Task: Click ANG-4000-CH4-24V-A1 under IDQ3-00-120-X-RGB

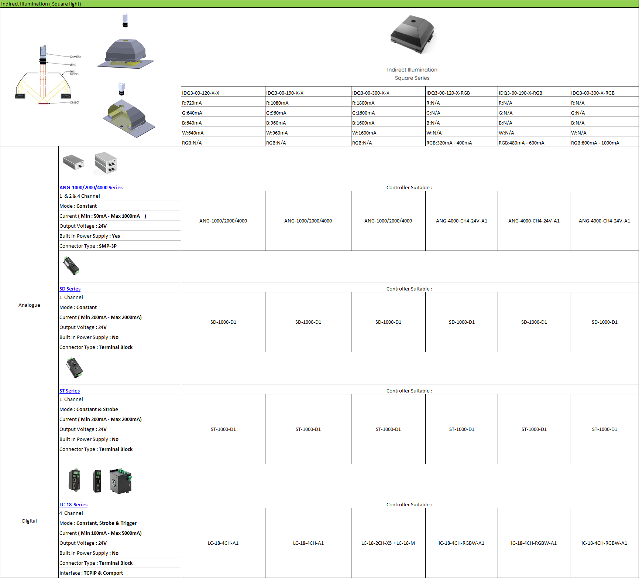Action: [x=461, y=221]
